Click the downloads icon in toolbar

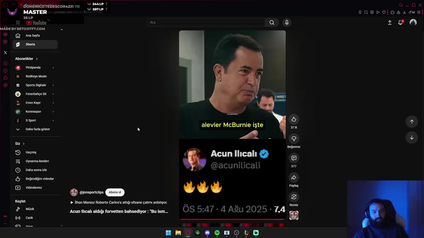(404, 12)
